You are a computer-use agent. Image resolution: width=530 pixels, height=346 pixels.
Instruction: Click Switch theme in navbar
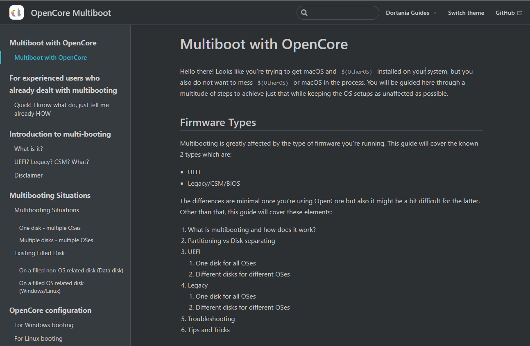tap(466, 13)
